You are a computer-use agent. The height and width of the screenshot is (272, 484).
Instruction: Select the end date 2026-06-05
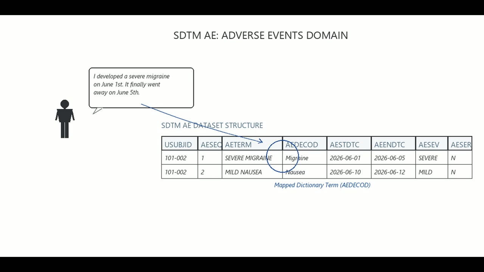point(393,158)
